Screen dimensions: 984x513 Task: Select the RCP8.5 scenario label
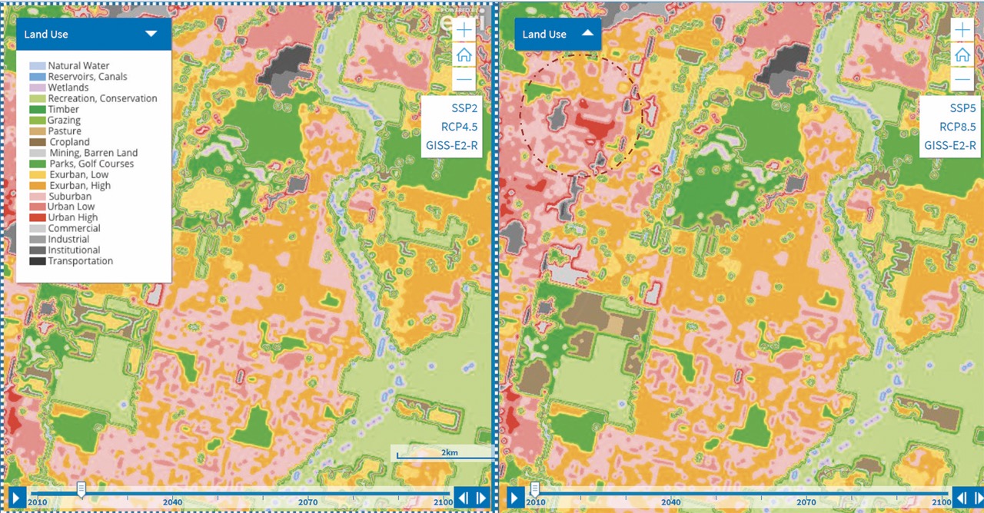pyautogui.click(x=958, y=127)
